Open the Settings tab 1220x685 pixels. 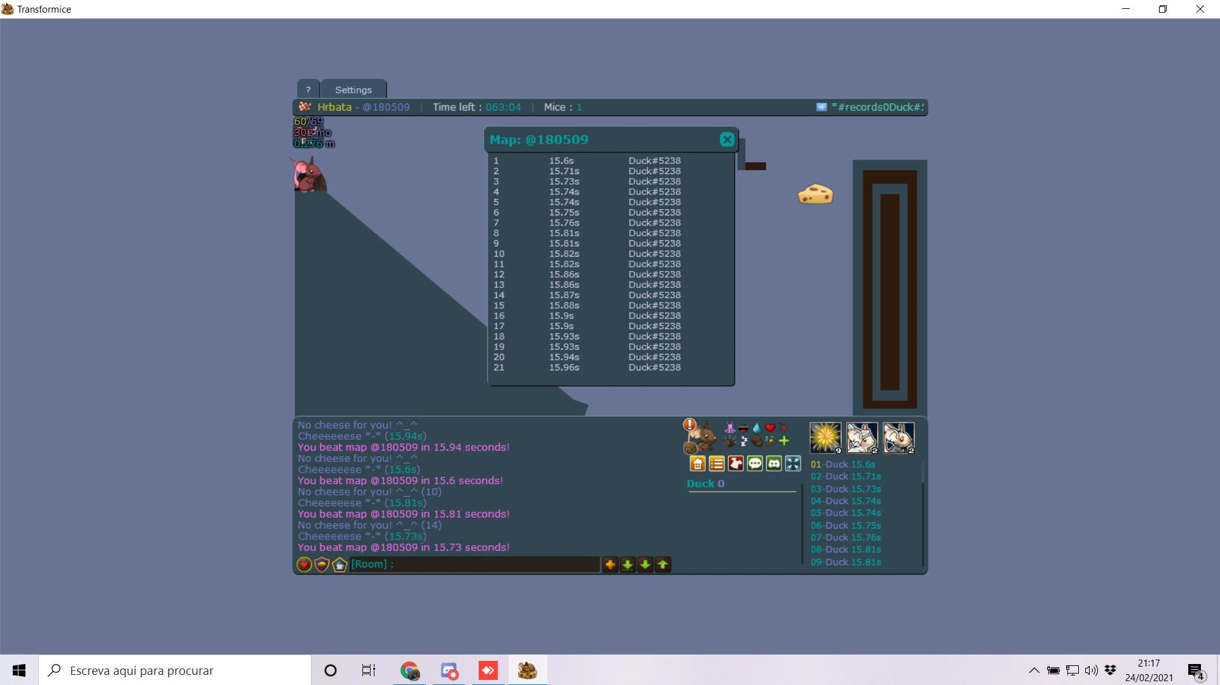pos(353,90)
